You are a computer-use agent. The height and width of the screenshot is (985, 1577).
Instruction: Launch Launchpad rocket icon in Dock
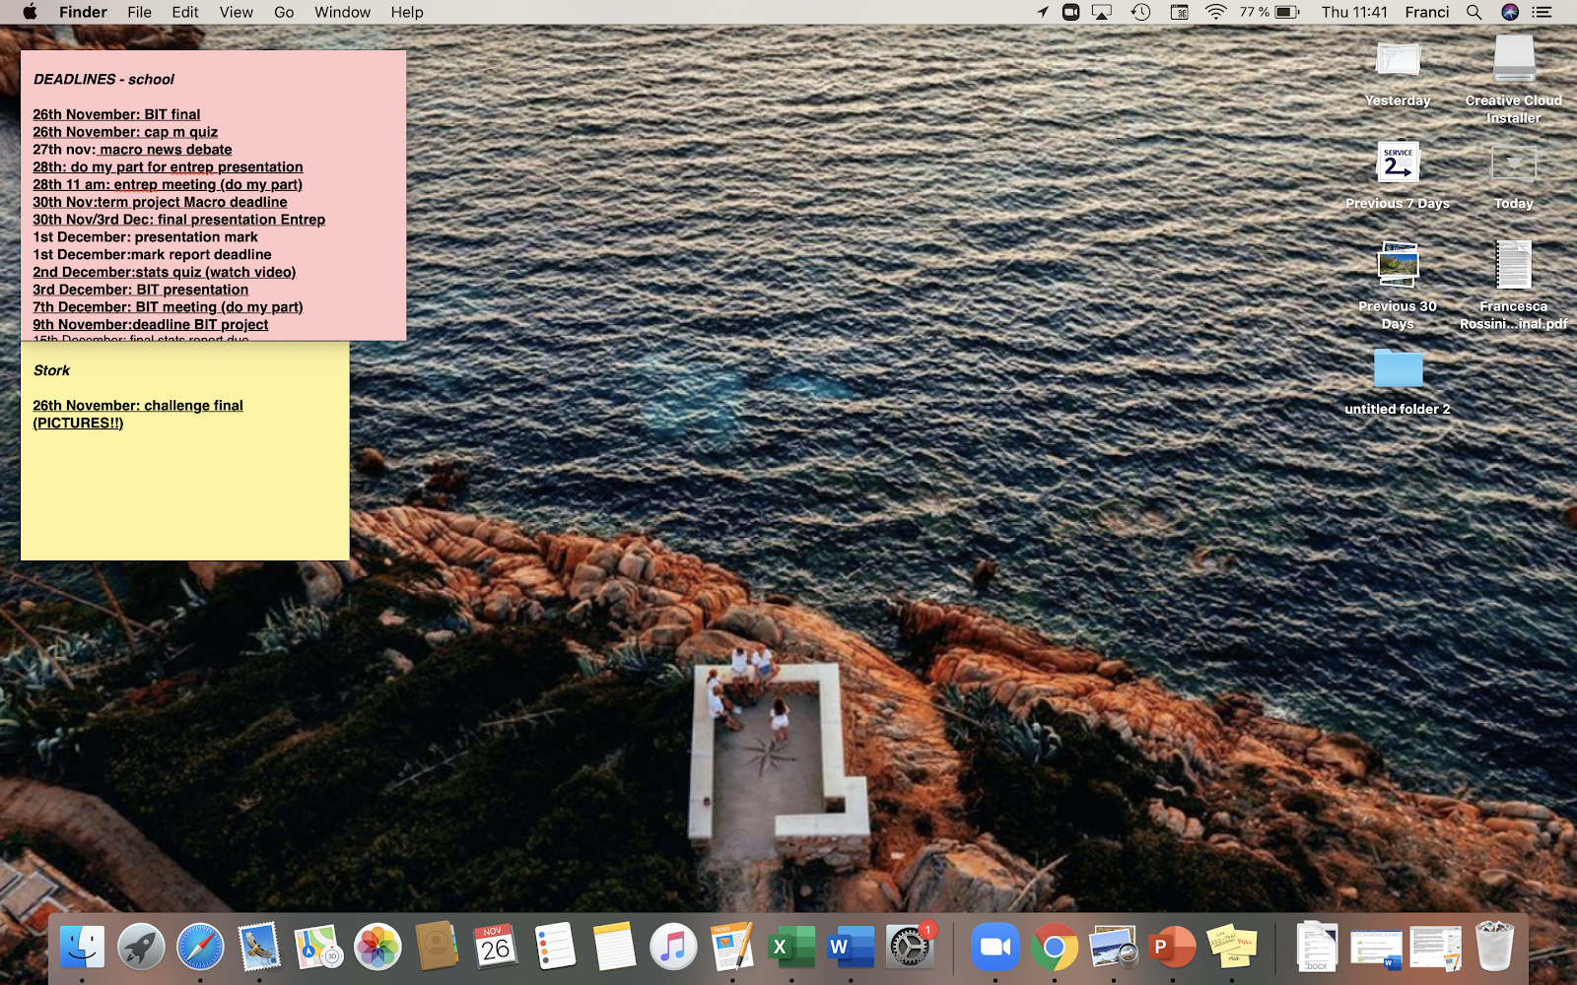point(141,948)
